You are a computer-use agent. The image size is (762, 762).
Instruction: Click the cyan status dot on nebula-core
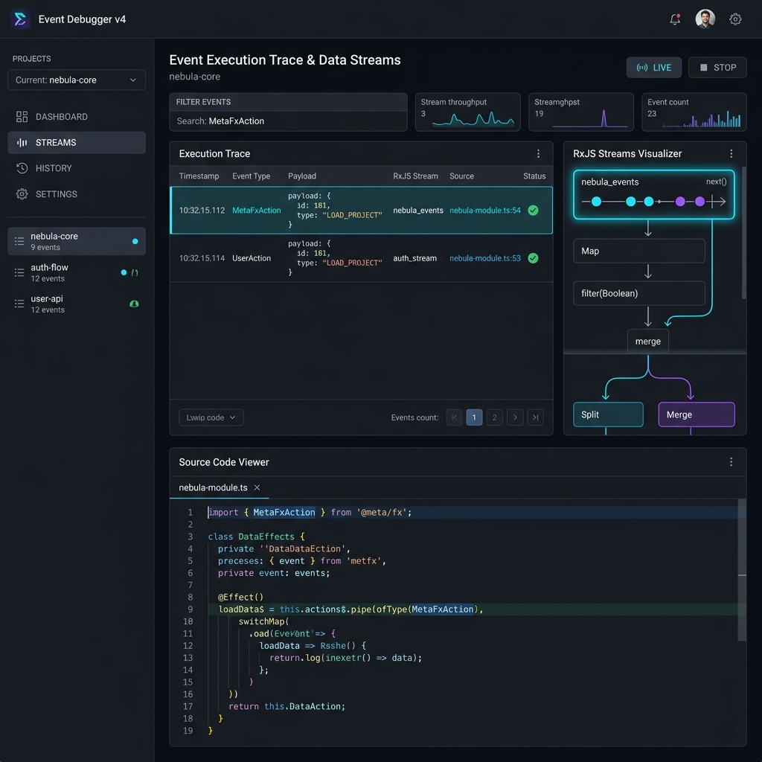click(x=135, y=241)
